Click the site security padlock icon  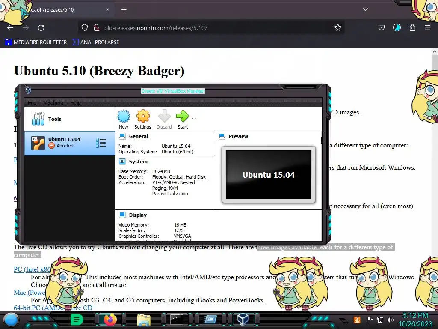coord(97,27)
